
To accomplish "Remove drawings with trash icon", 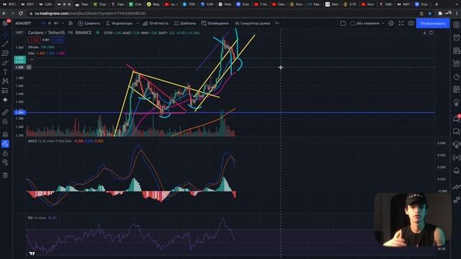I will pos(5,176).
